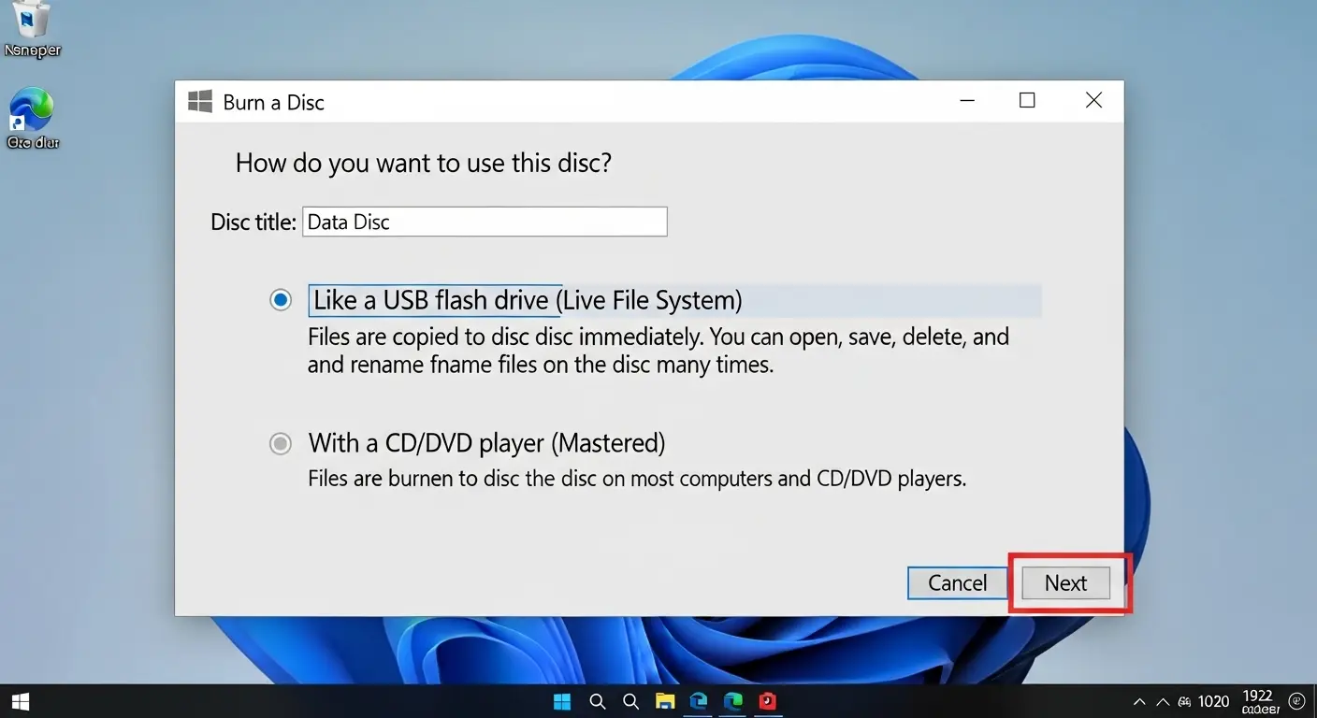Click into the Disc title input field
The image size is (1317, 718).
[x=485, y=222]
